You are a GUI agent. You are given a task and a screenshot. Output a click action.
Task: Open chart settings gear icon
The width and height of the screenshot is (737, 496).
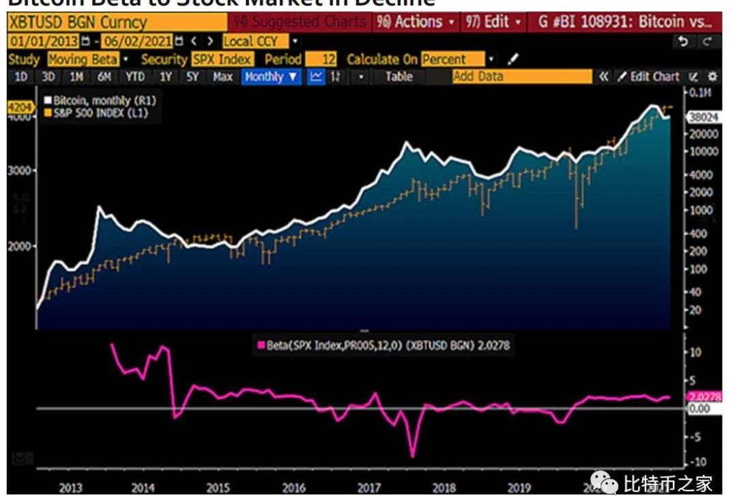click(712, 76)
